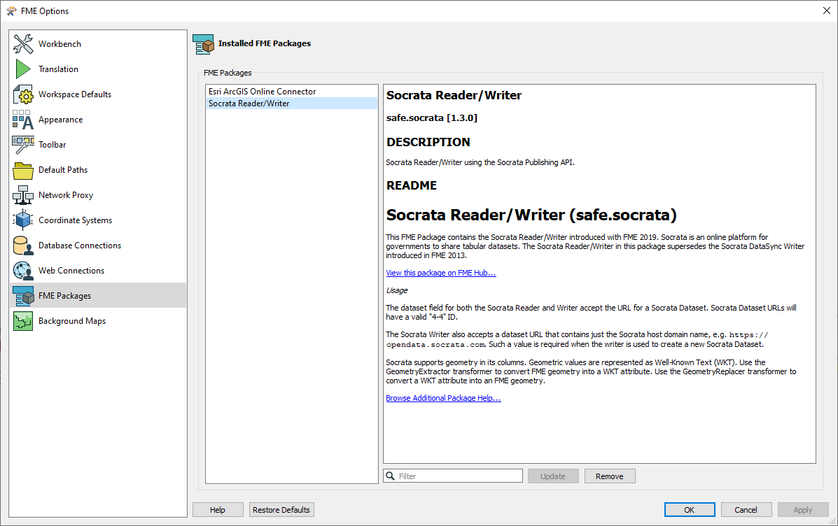
Task: Confirm with the OK button
Action: coord(690,509)
